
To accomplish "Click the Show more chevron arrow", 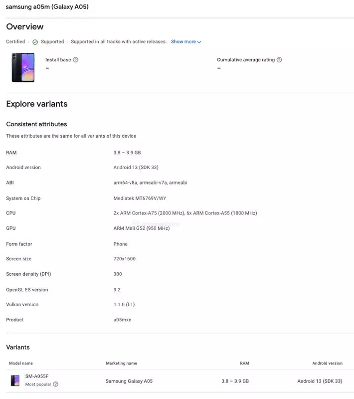I will pyautogui.click(x=199, y=42).
